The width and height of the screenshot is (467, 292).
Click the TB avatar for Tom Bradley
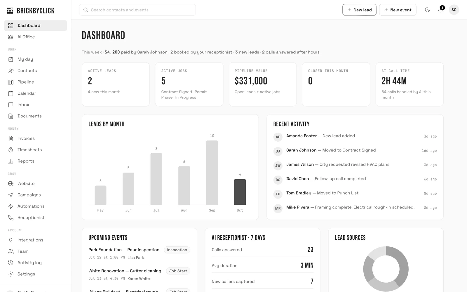[x=278, y=194]
